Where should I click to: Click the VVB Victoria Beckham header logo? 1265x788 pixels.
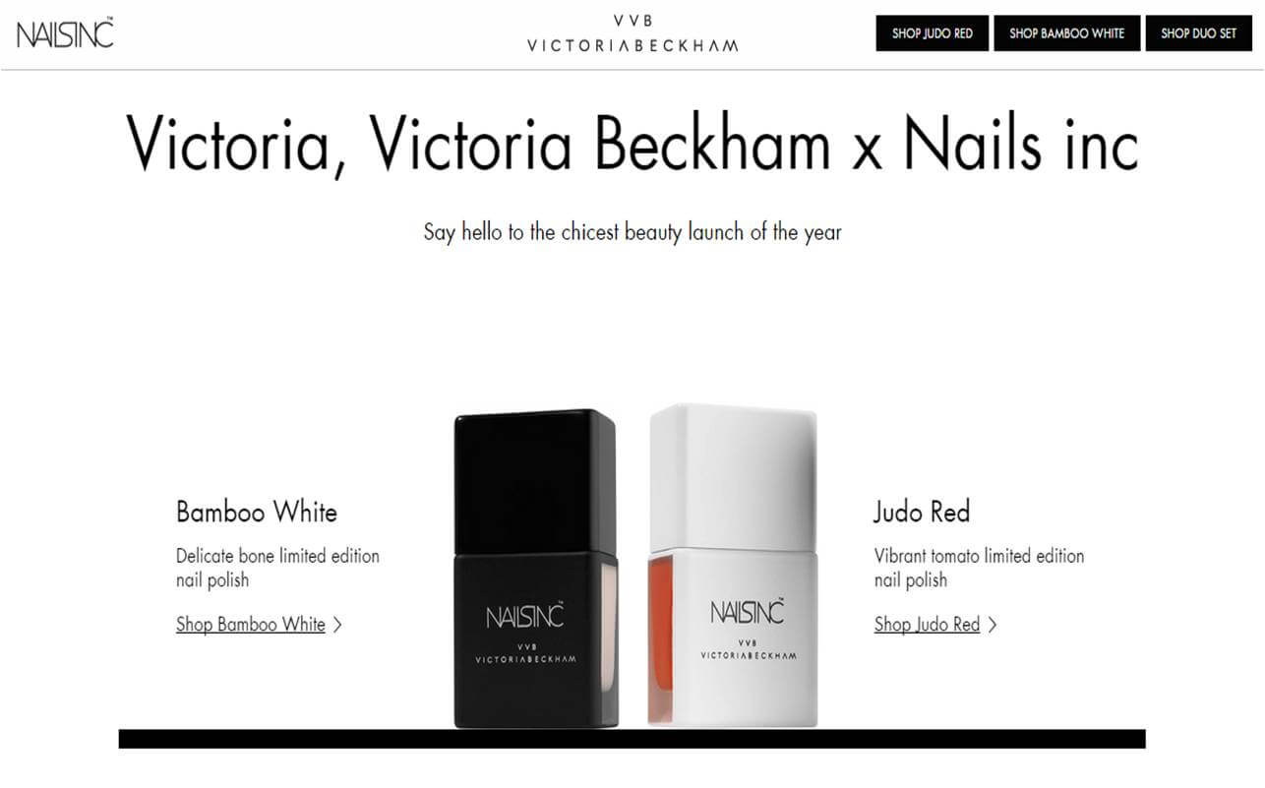[x=632, y=33]
